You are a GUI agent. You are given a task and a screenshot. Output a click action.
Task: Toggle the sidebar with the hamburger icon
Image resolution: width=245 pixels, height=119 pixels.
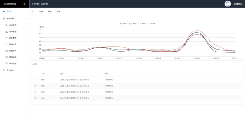click(24, 4)
